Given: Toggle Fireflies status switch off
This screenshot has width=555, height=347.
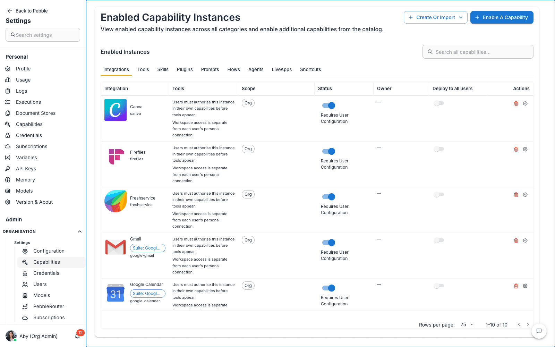Looking at the screenshot, I should (328, 151).
